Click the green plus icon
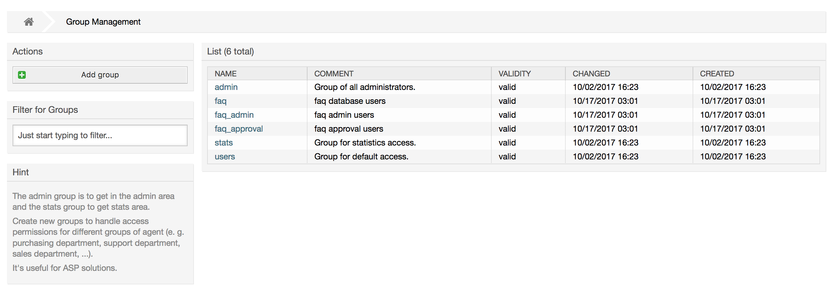The width and height of the screenshot is (834, 299). click(22, 75)
